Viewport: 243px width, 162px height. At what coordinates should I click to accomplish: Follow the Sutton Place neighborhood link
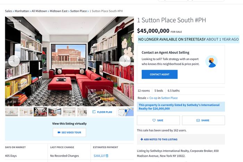169,98
